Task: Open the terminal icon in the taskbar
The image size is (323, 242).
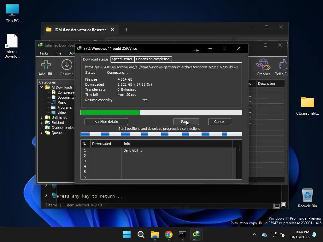Action: [182, 234]
